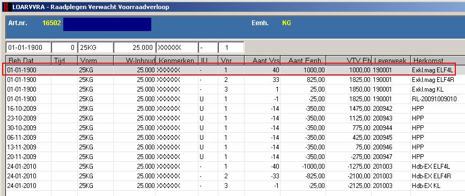The width and height of the screenshot is (465, 196).
Task: Click the article number 16502
Action: pos(51,23)
